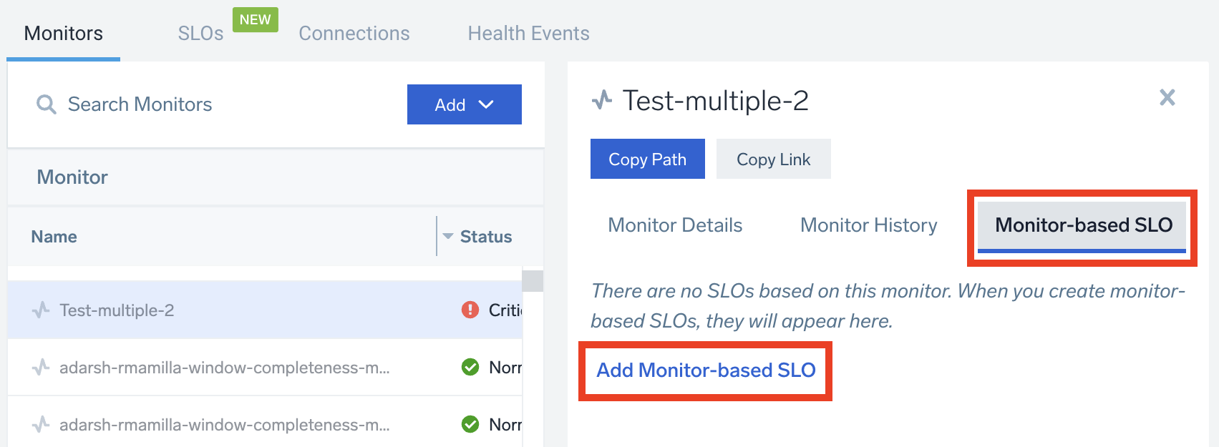Click the pulse icon in the detail panel title
Image resolution: width=1219 pixels, height=447 pixels.
602,100
